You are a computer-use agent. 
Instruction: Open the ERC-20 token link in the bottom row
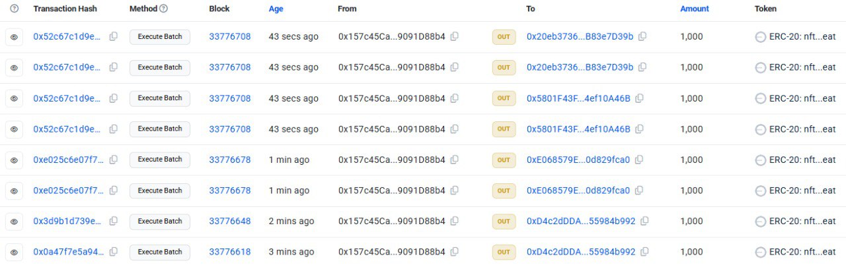pos(802,252)
